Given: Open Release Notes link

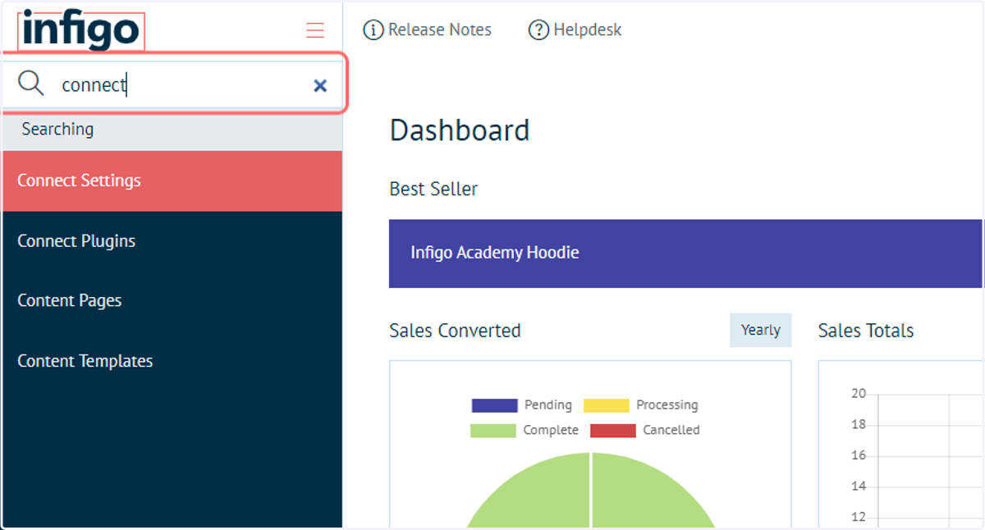Looking at the screenshot, I should [x=440, y=30].
